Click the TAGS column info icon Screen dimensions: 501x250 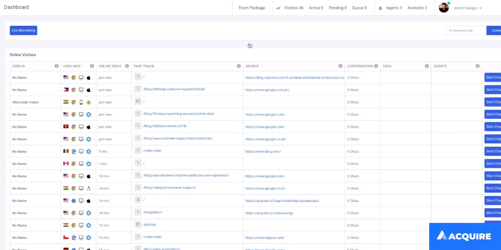pyautogui.click(x=427, y=66)
